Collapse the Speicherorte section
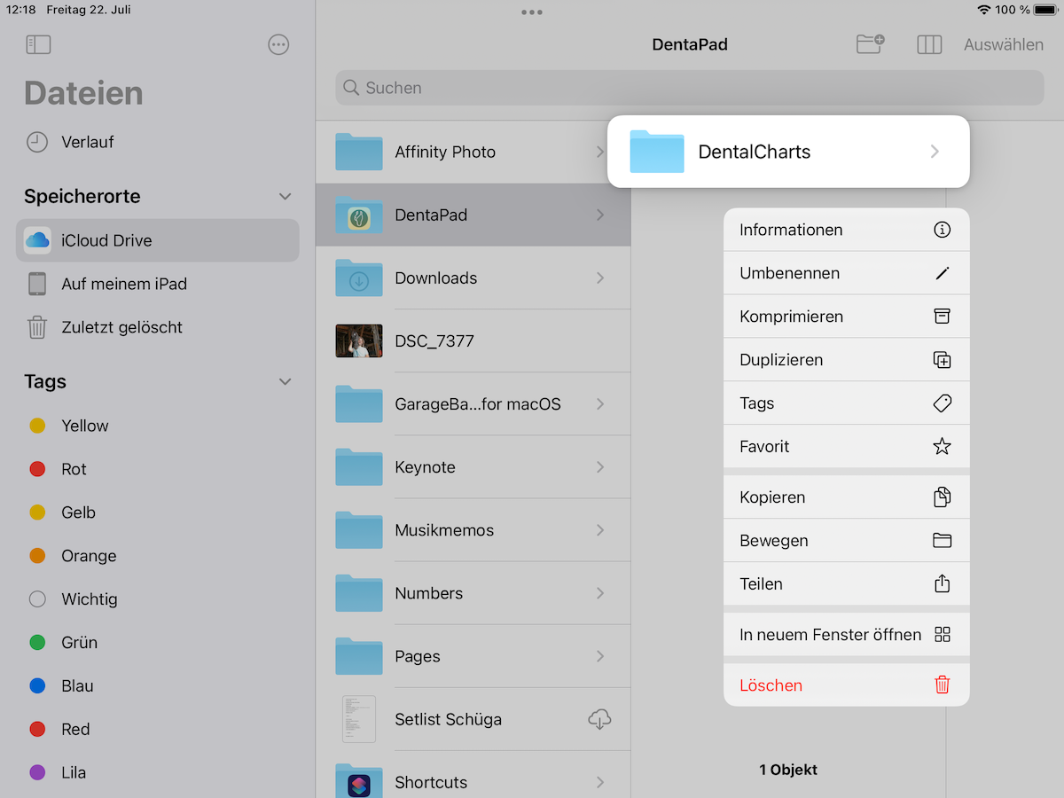The width and height of the screenshot is (1064, 798). (285, 196)
